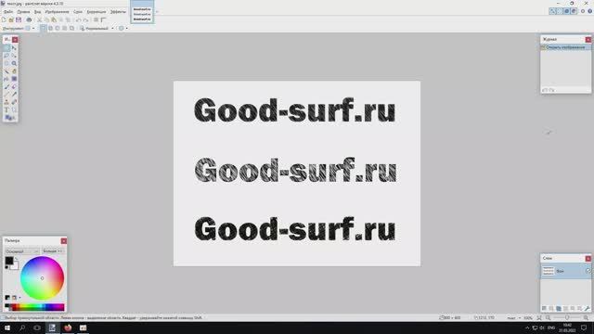Image resolution: width=594 pixels, height=334 pixels.
Task: Select the Magic Wand tool
Action: (6, 71)
